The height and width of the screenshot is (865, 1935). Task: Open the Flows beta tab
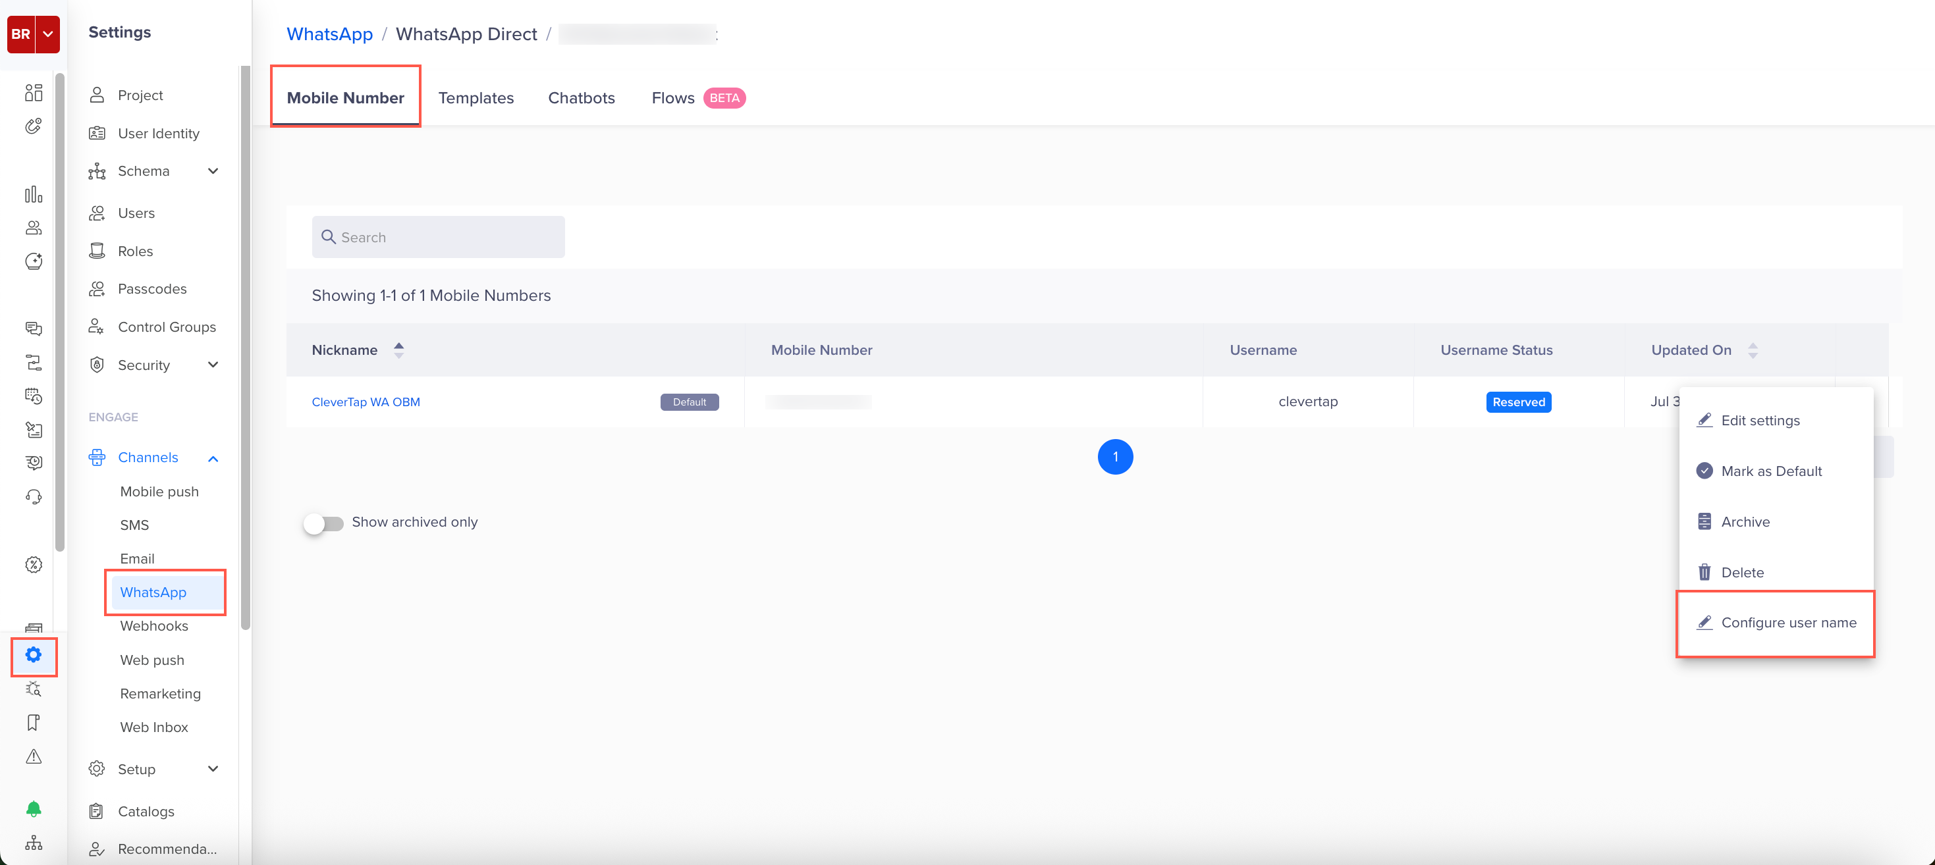tap(698, 97)
